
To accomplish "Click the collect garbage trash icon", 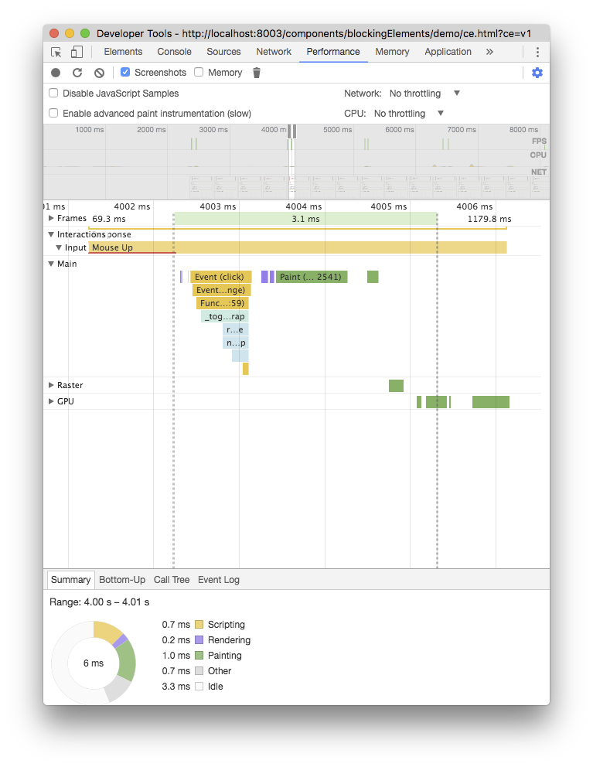I will point(257,73).
